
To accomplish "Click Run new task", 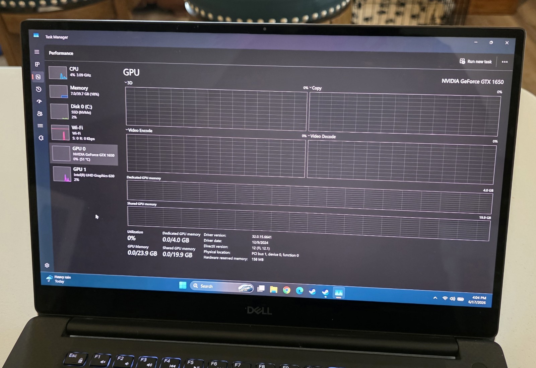I will click(x=476, y=62).
